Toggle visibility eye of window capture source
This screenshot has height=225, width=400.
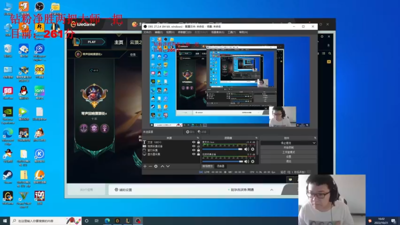pos(193,150)
